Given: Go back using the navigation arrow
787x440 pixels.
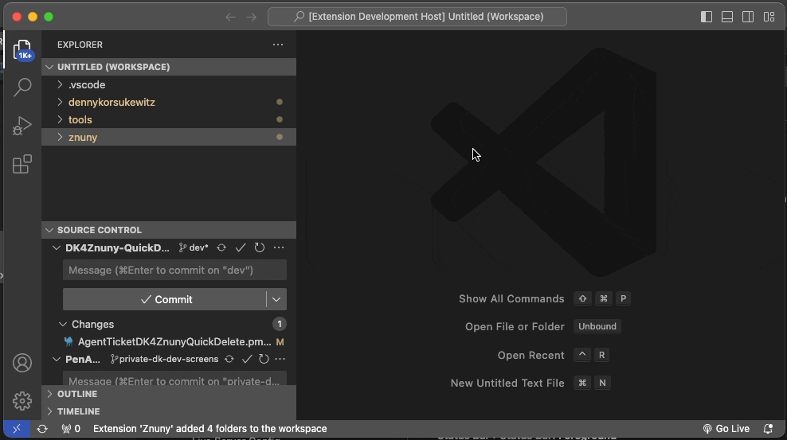Looking at the screenshot, I should [230, 17].
